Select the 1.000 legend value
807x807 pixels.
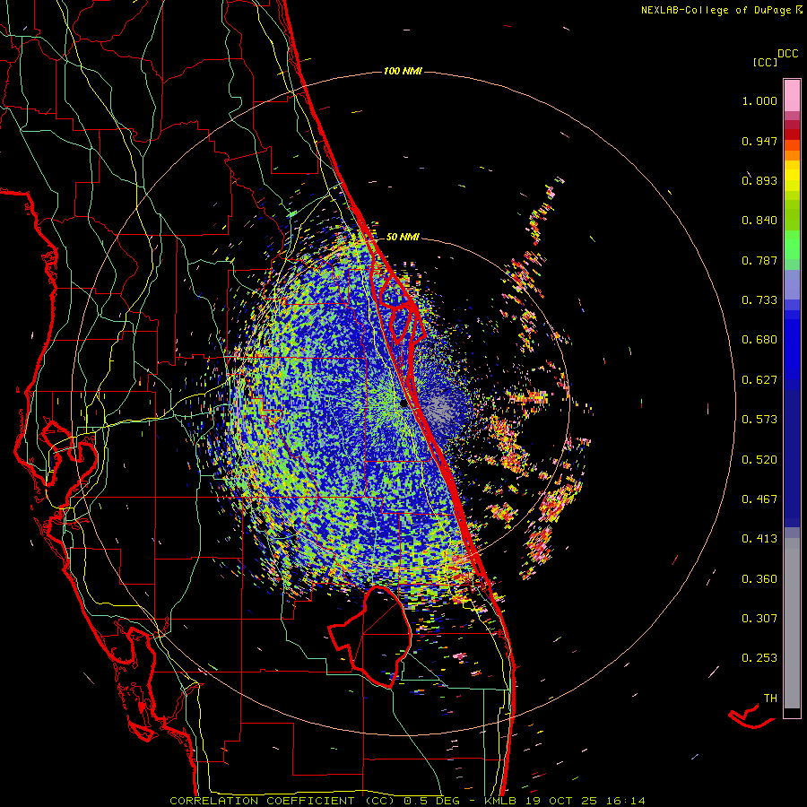[x=759, y=100]
